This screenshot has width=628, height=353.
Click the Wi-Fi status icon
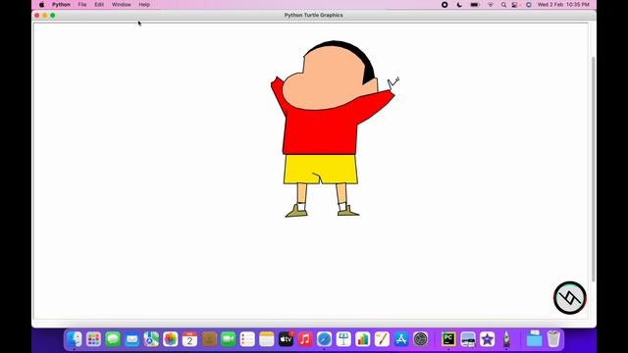[491, 5]
